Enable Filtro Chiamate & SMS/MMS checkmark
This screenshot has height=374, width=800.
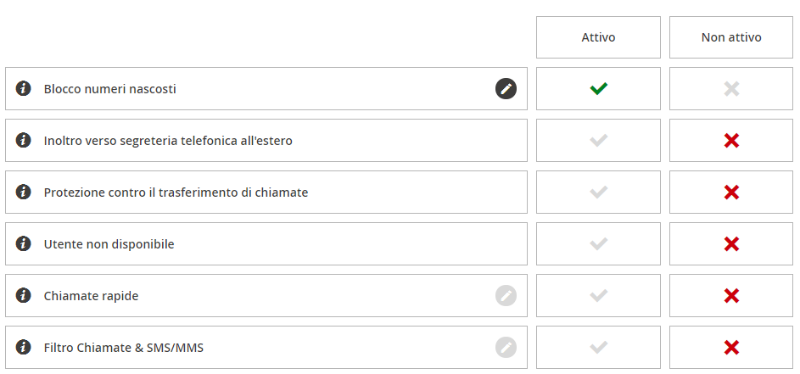598,348
